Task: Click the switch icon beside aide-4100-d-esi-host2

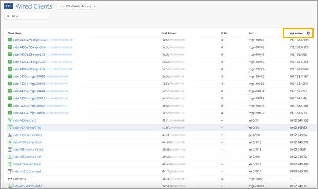Action: pos(10,135)
